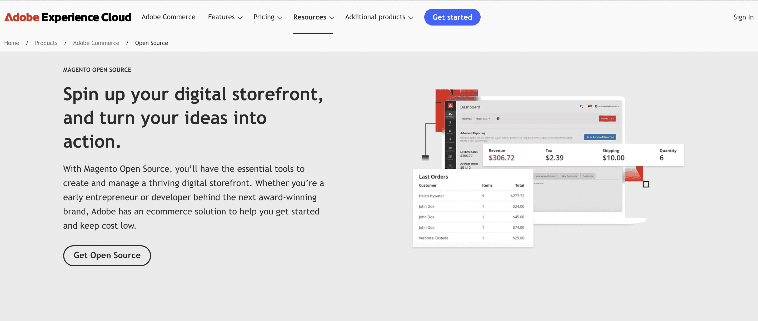The image size is (758, 321).
Task: Open the Adobe Commerce nav link
Action: 168,17
